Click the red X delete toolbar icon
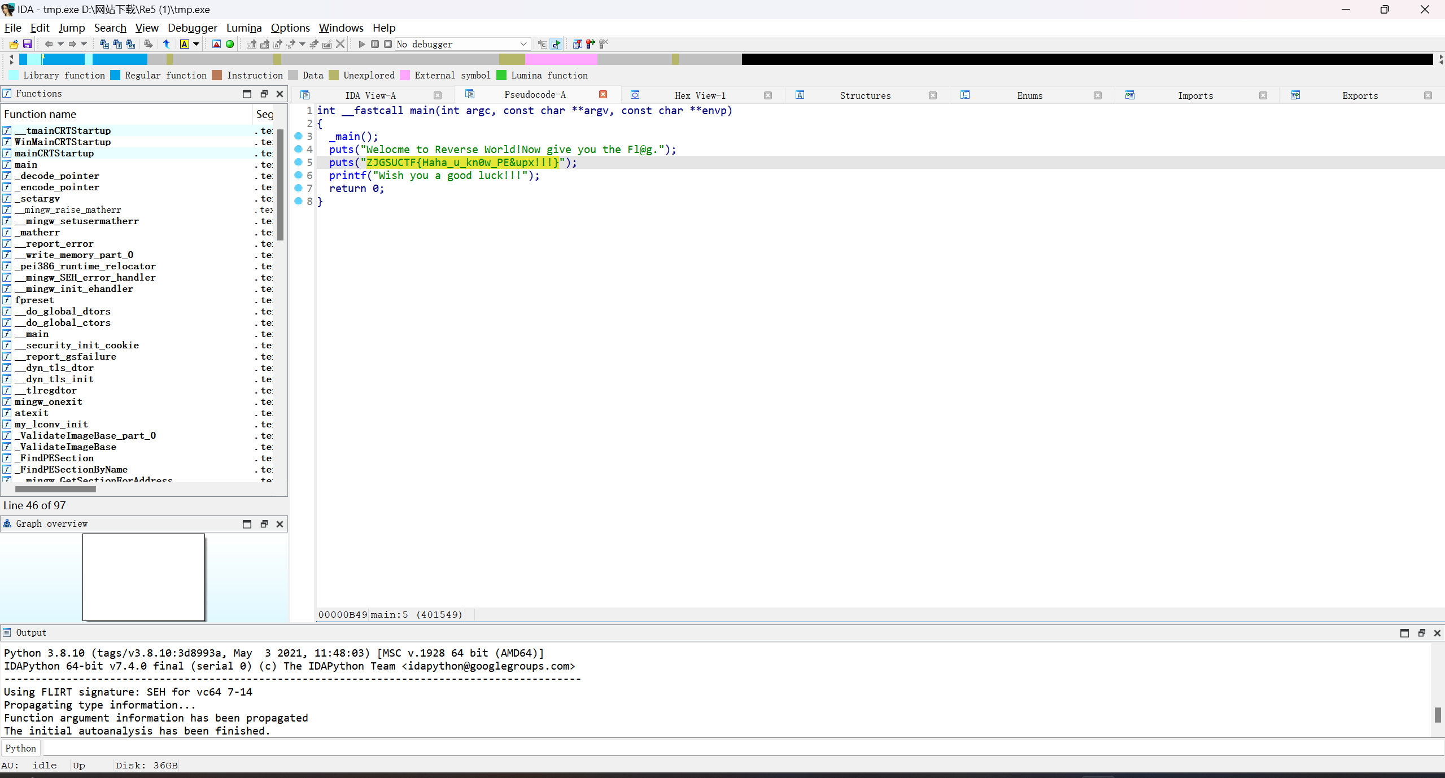Viewport: 1445px width, 778px height. click(340, 44)
